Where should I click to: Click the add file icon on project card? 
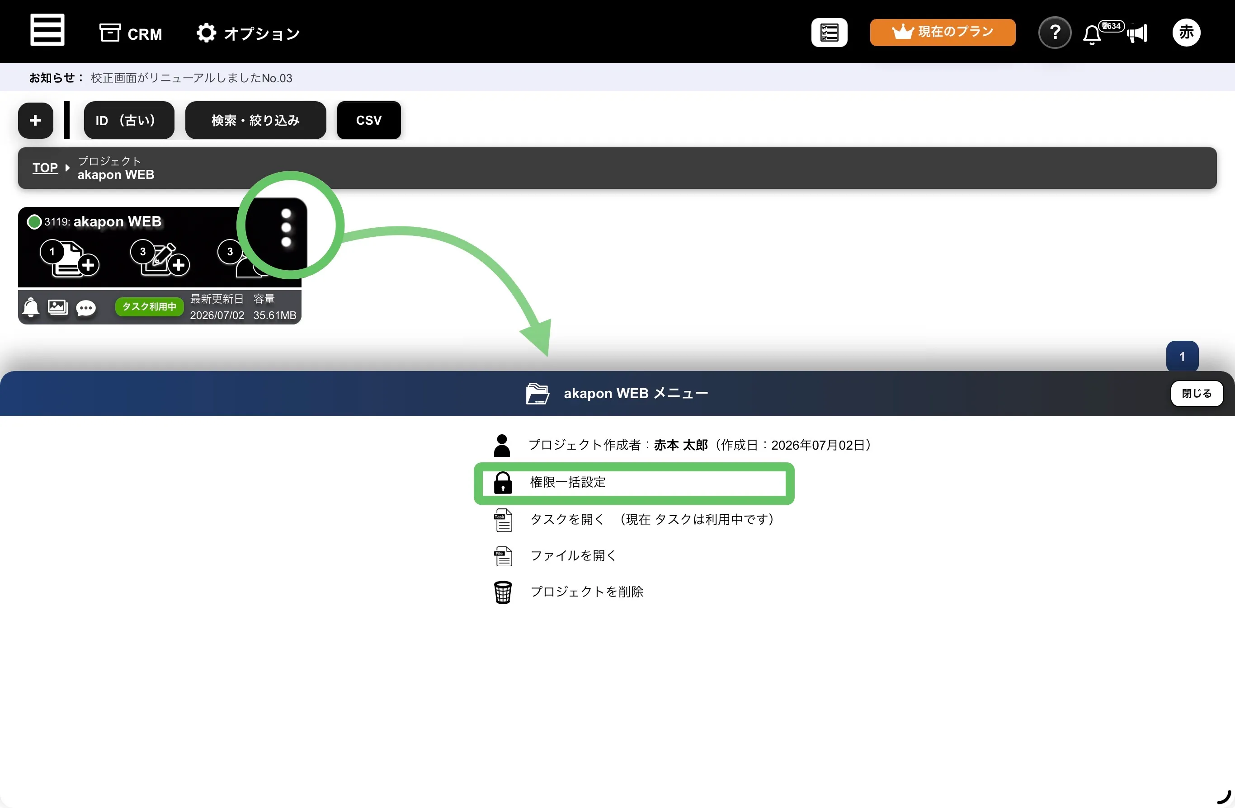70,258
